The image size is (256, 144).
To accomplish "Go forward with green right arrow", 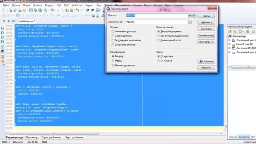I will [x=8, y=21].
